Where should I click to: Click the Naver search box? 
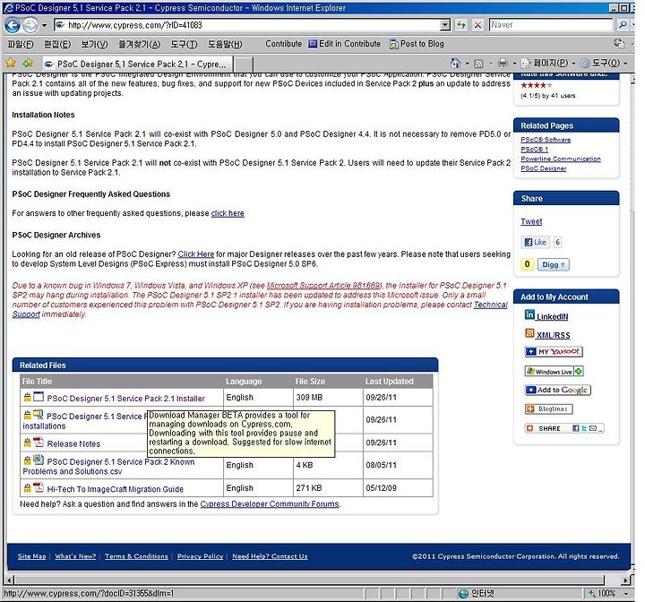click(551, 25)
